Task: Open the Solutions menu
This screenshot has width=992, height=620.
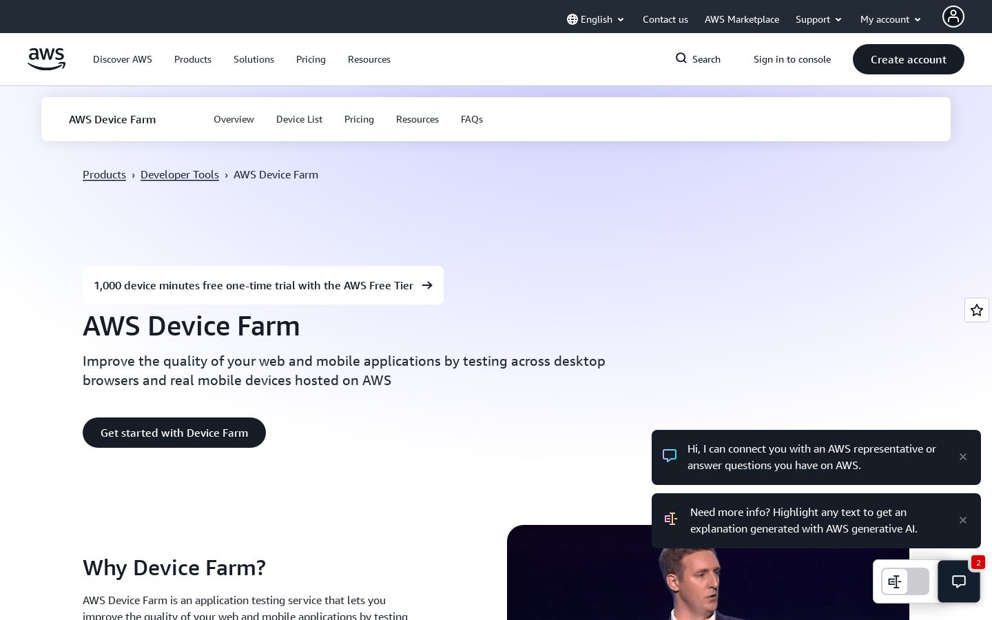Action: click(254, 59)
